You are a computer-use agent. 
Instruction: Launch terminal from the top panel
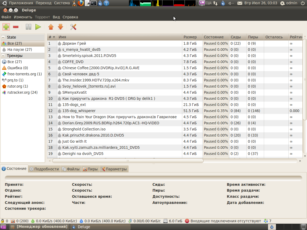94,3
